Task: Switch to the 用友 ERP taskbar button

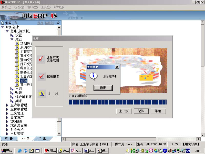Action: [x=50, y=151]
